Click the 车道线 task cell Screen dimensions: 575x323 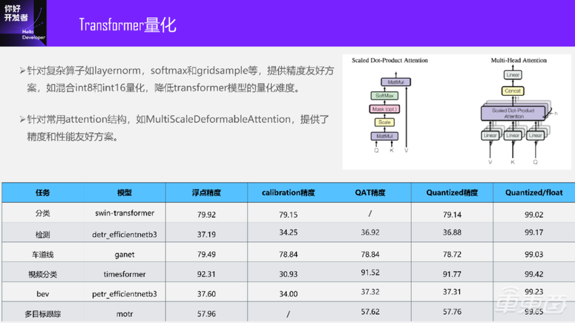coord(43,254)
